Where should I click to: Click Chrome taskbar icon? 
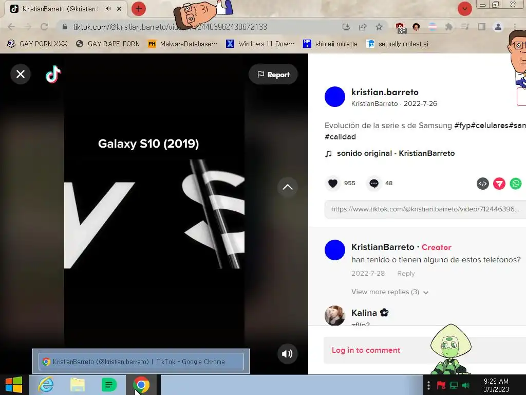pyautogui.click(x=141, y=385)
